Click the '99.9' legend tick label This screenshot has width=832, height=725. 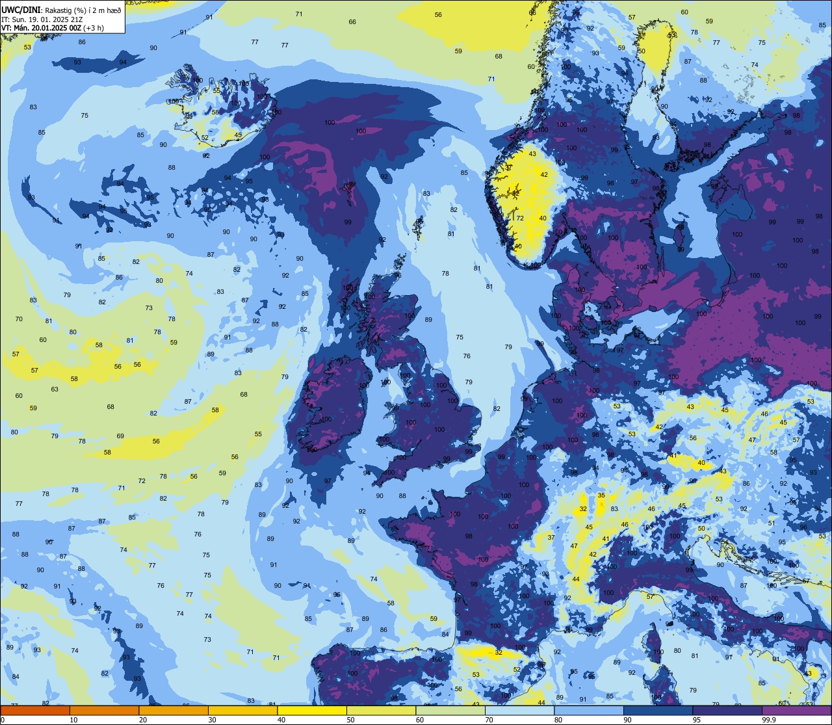point(770,720)
